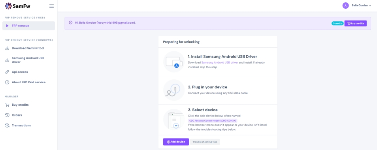Click 'Connect your device using any USB data cable'
The width and height of the screenshot is (377, 150).
218,93
